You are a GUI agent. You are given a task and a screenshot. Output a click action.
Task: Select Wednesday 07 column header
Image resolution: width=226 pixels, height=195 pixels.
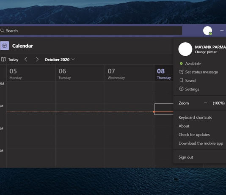click(130, 73)
